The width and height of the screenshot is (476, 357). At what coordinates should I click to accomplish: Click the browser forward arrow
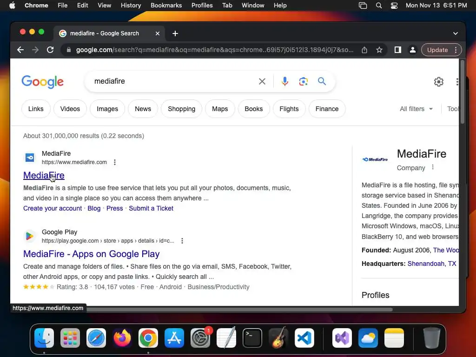pos(35,50)
